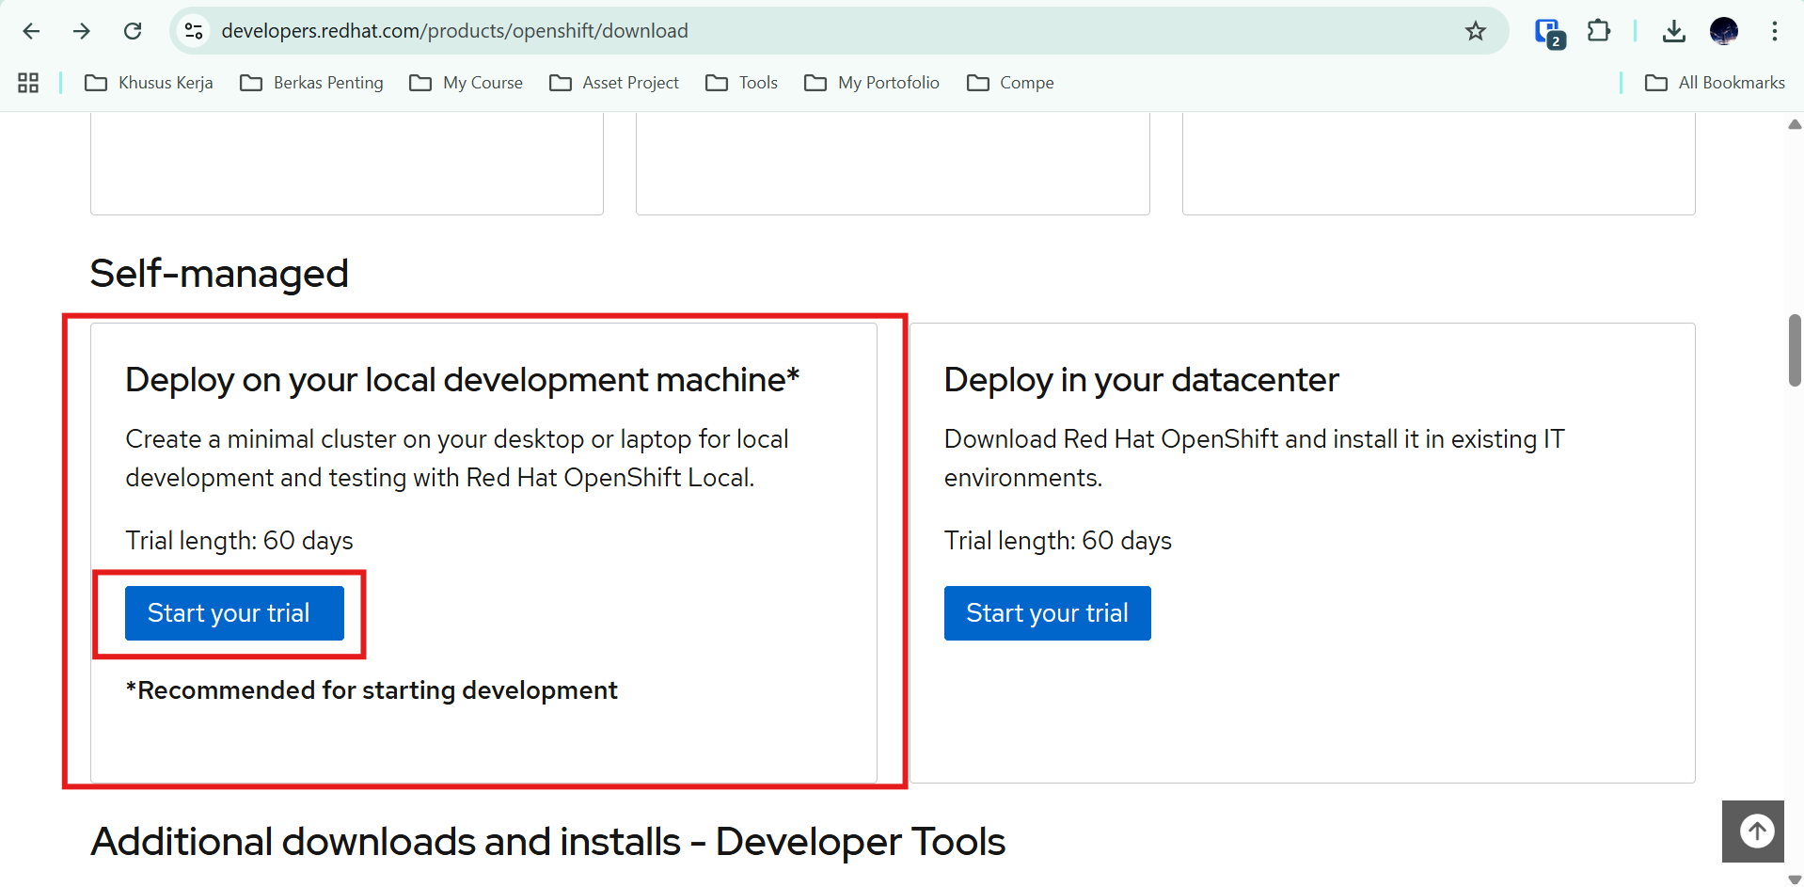
Task: Click the vertical scrollbar thumb
Action: tap(1795, 350)
